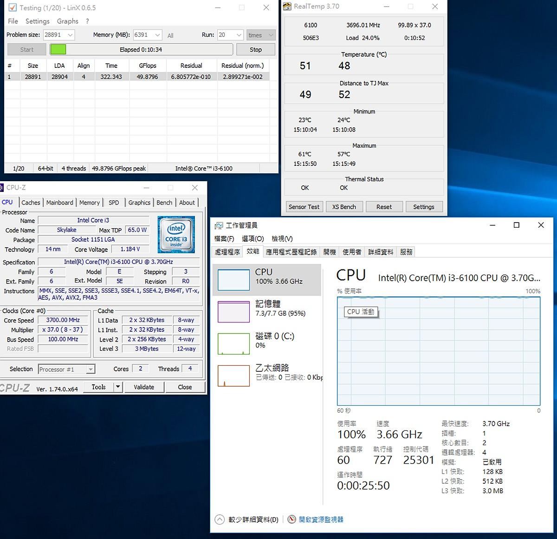Click the Close button in CPU-Z
Image resolution: width=557 pixels, height=539 pixels.
185,387
